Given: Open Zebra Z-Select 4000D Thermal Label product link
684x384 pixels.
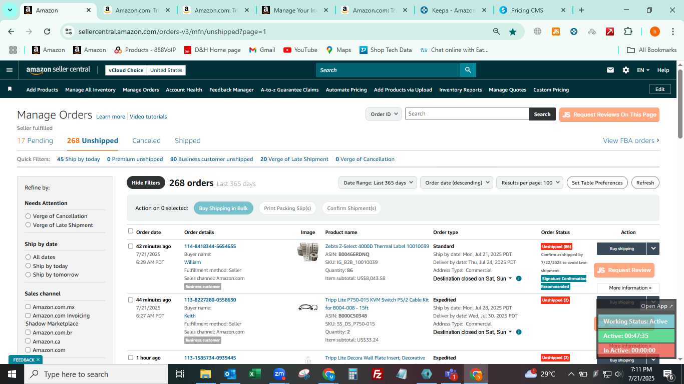Looking at the screenshot, I should point(377,246).
